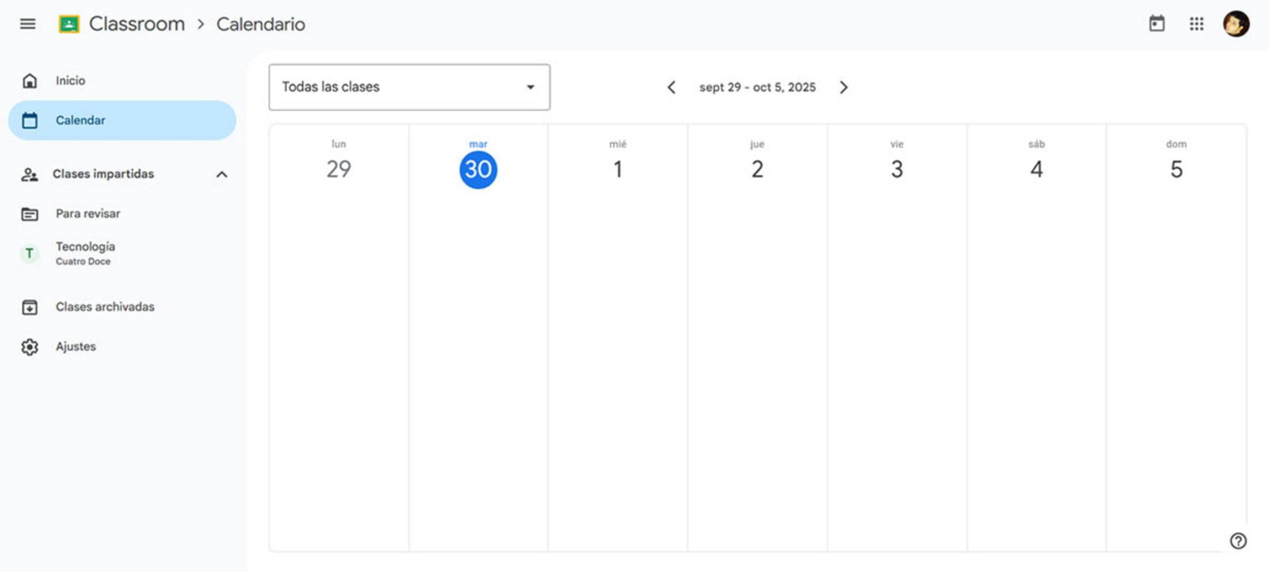Select today, Tuesday 30

click(478, 170)
